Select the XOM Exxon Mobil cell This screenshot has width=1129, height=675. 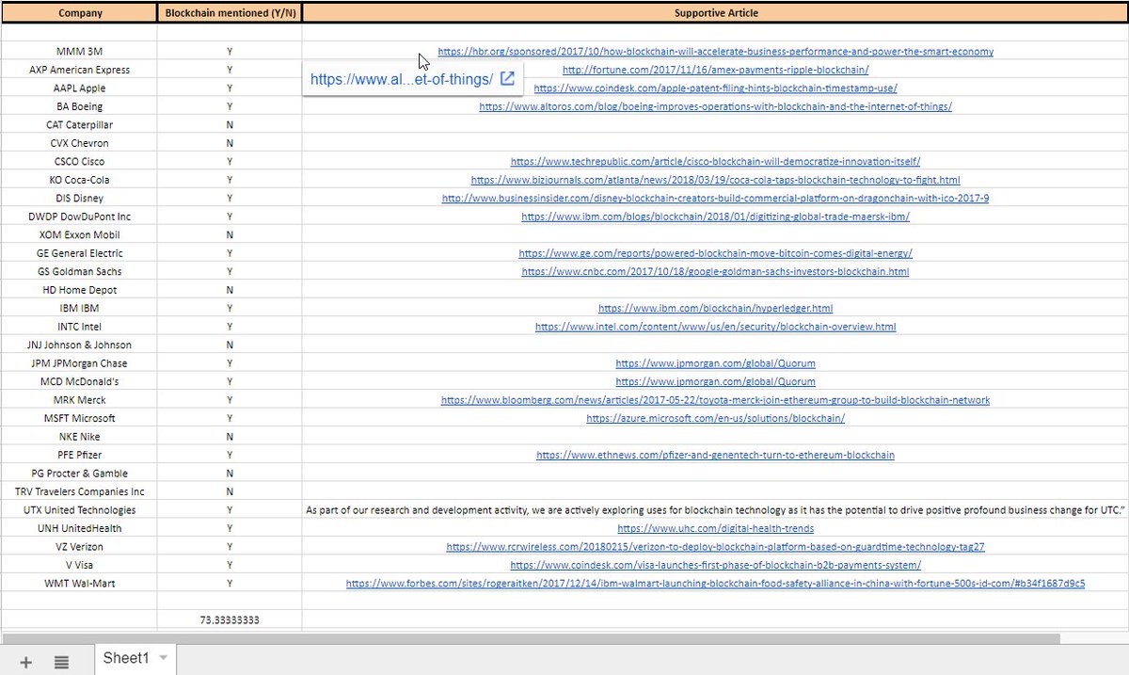79,235
